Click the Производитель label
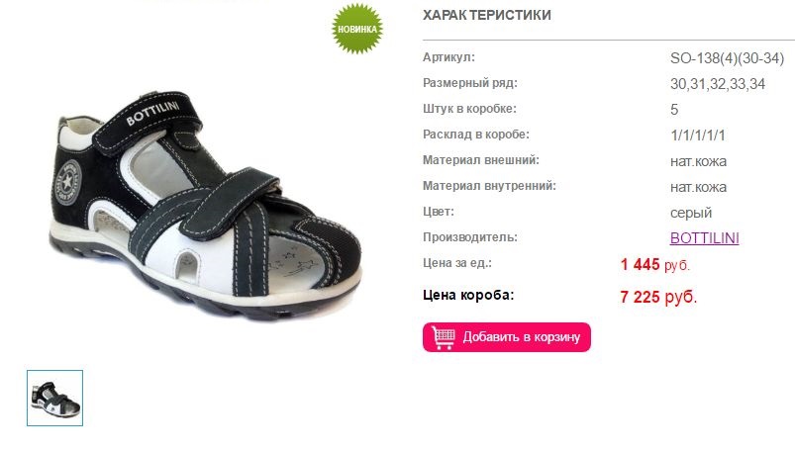Screen dimensions: 795x452 pyautogui.click(x=470, y=237)
